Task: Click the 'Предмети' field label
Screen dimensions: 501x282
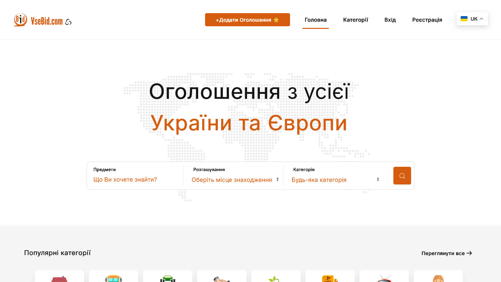Action: pyautogui.click(x=105, y=169)
